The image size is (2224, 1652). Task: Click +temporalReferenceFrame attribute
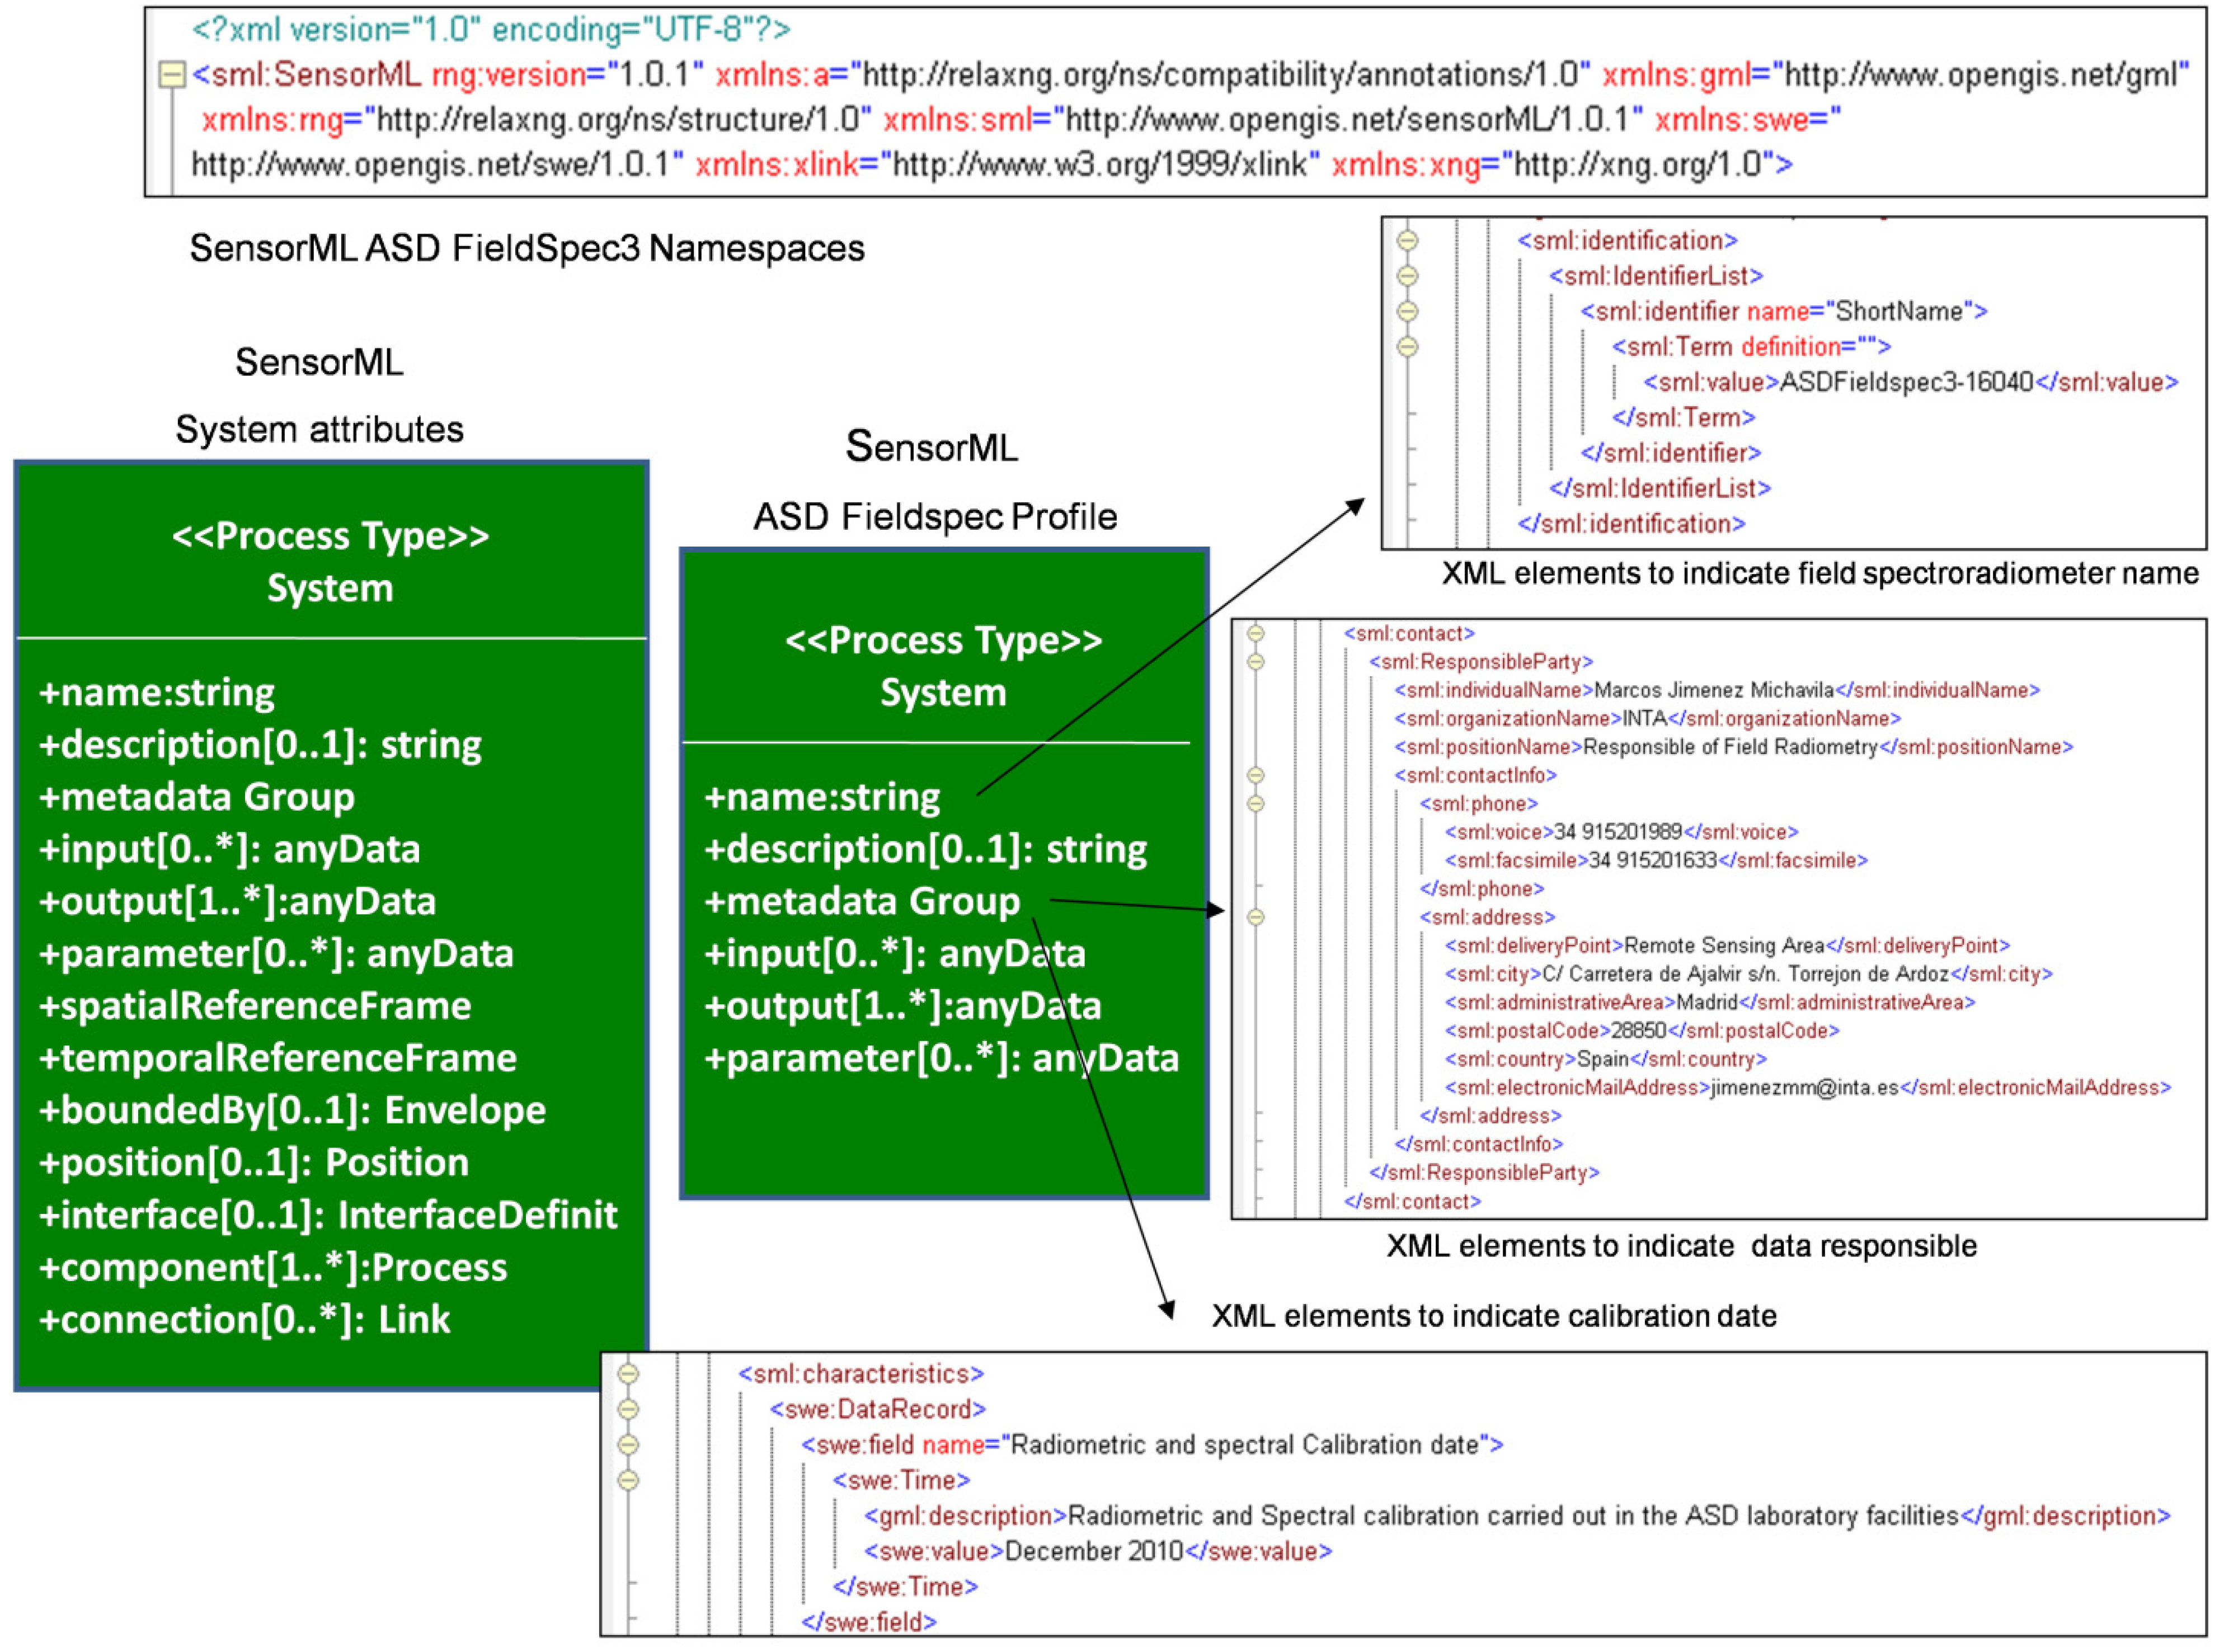click(278, 1059)
